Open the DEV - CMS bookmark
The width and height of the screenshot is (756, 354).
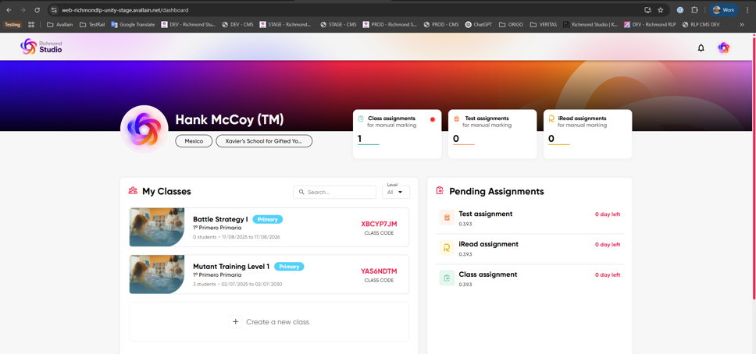click(237, 24)
